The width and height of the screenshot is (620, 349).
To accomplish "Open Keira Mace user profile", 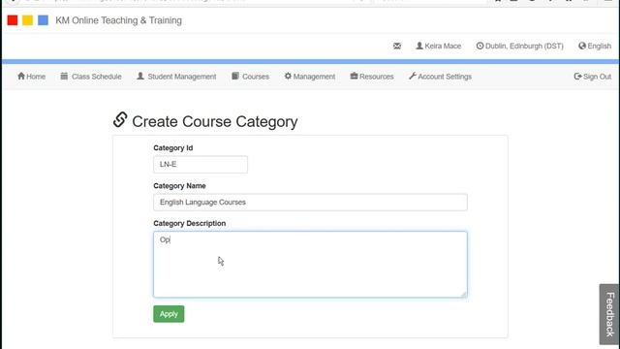I will click(439, 46).
